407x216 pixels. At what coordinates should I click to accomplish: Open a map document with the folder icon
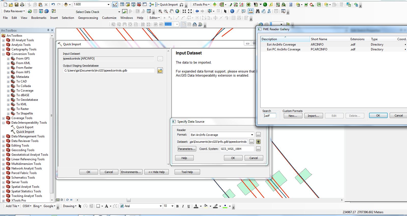point(11,5)
